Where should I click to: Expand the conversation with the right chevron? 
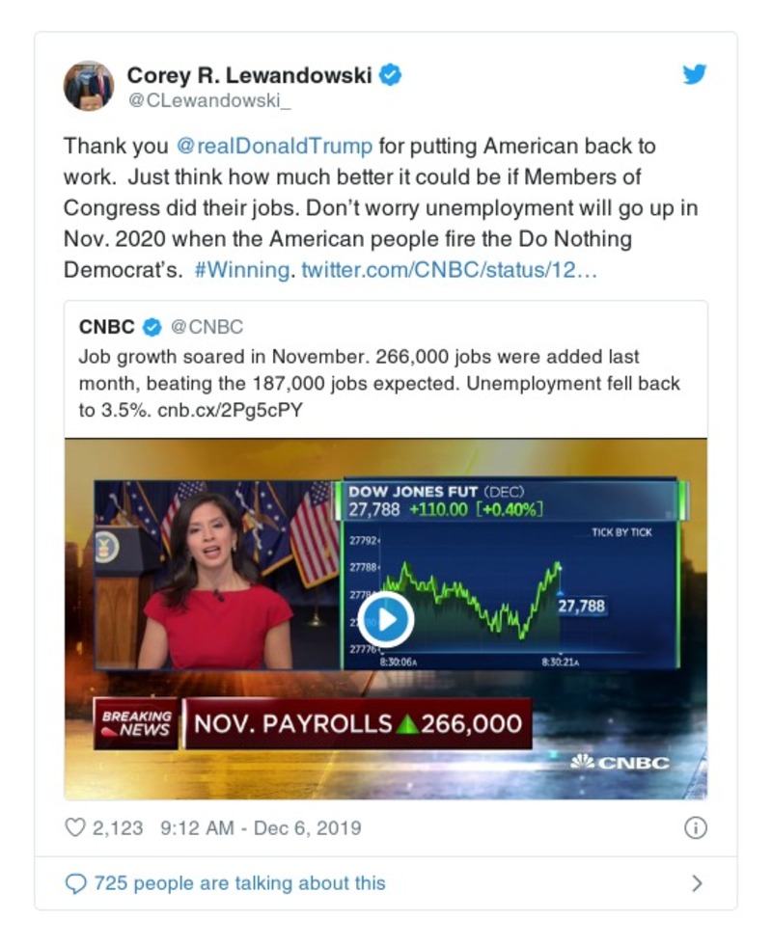pyautogui.click(x=697, y=883)
